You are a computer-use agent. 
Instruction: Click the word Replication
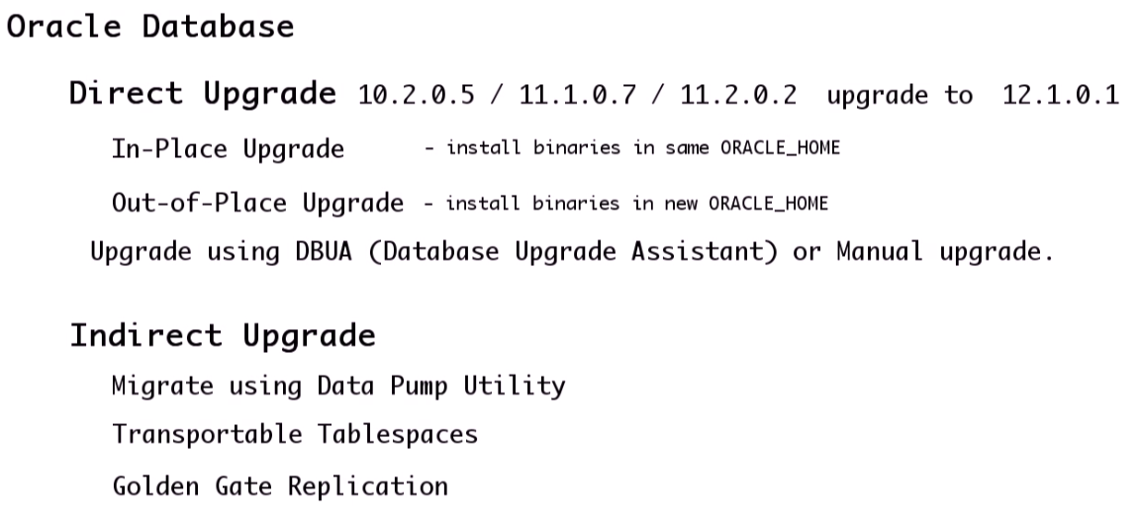click(x=368, y=484)
